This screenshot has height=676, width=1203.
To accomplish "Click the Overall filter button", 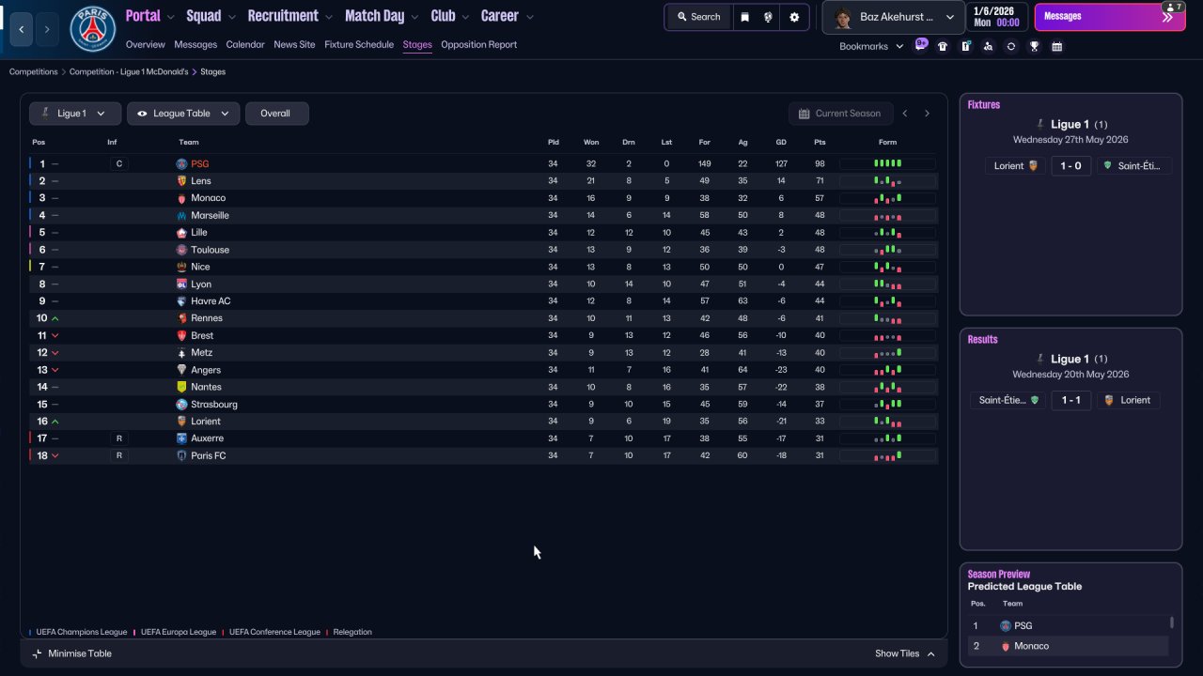I will 276,114.
